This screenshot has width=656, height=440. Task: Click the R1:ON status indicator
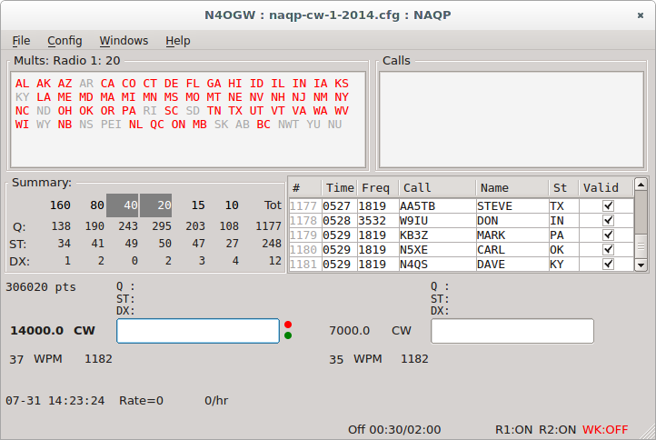[x=513, y=430]
